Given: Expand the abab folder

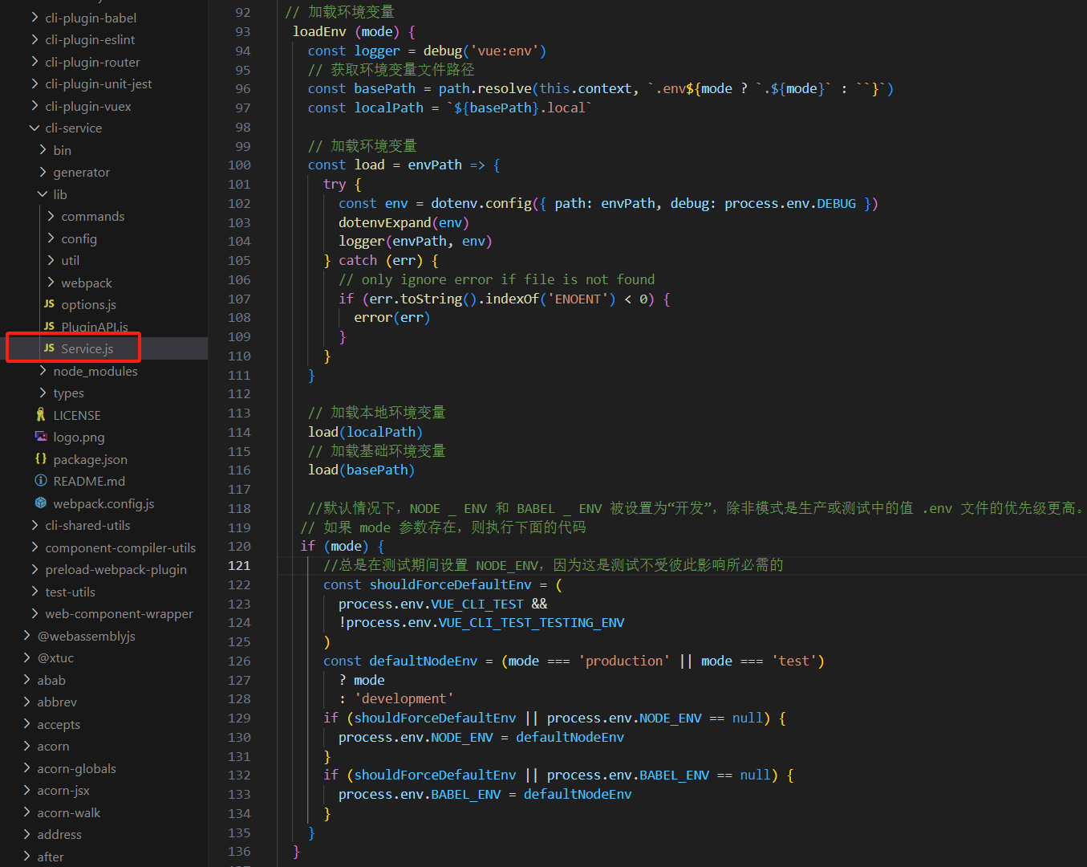Looking at the screenshot, I should pos(26,680).
